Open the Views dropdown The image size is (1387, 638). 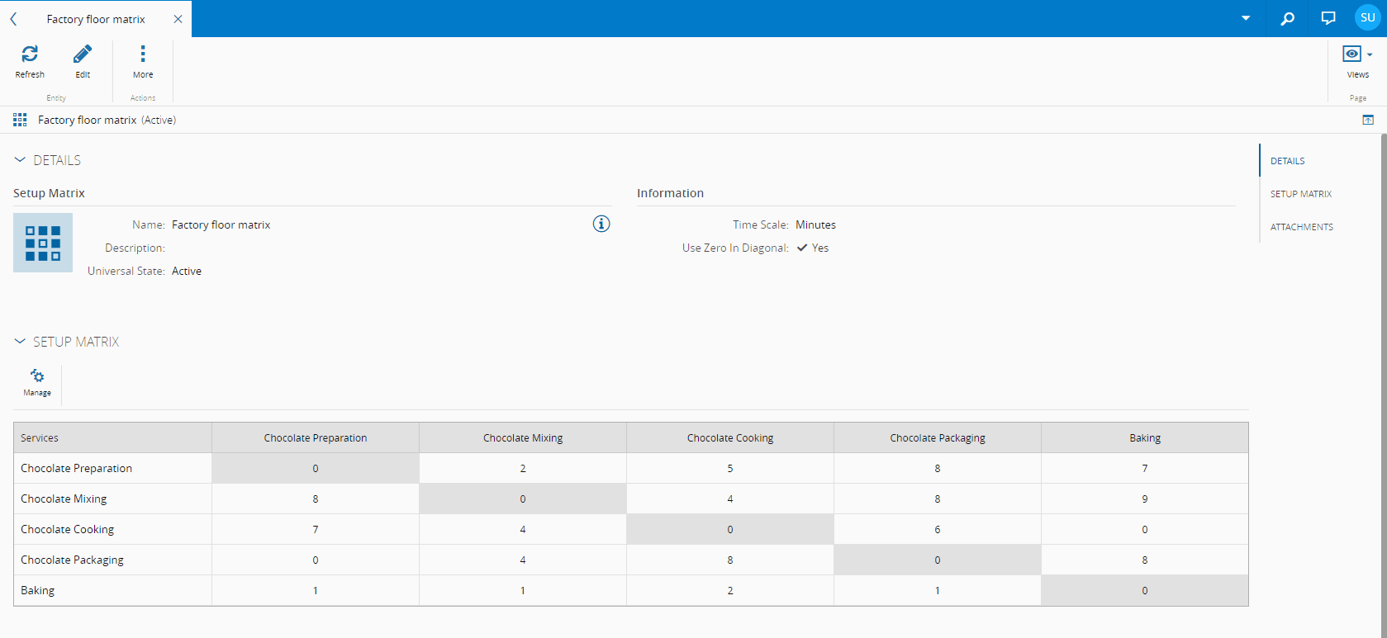tap(1357, 54)
